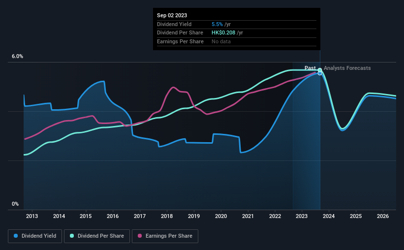Toggle the Dividend Per Share legend button

coord(97,236)
